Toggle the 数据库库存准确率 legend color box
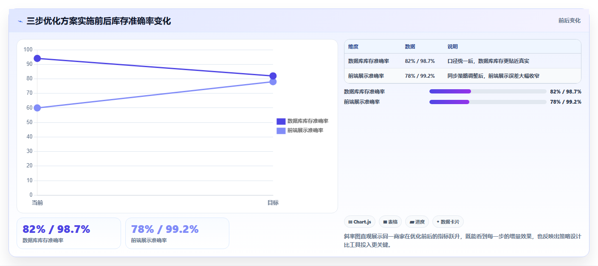The height and width of the screenshot is (266, 598). (281, 121)
